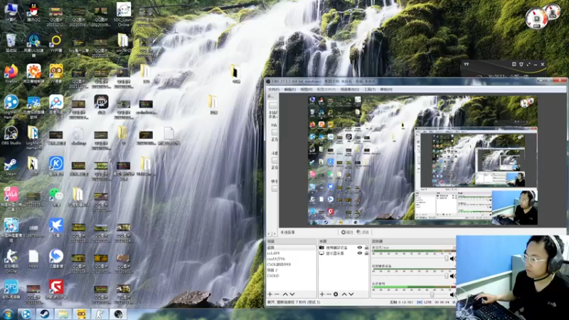
Task: Select the display capture source row
Action: pyautogui.click(x=344, y=253)
